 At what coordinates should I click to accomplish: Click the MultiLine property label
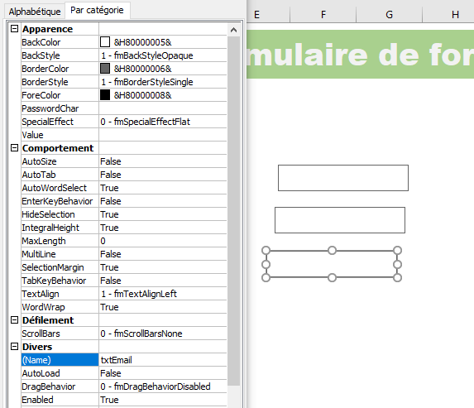[60, 254]
